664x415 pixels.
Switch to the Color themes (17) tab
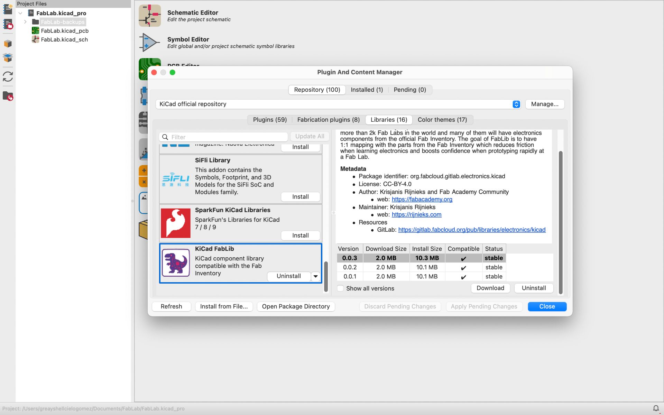(442, 120)
